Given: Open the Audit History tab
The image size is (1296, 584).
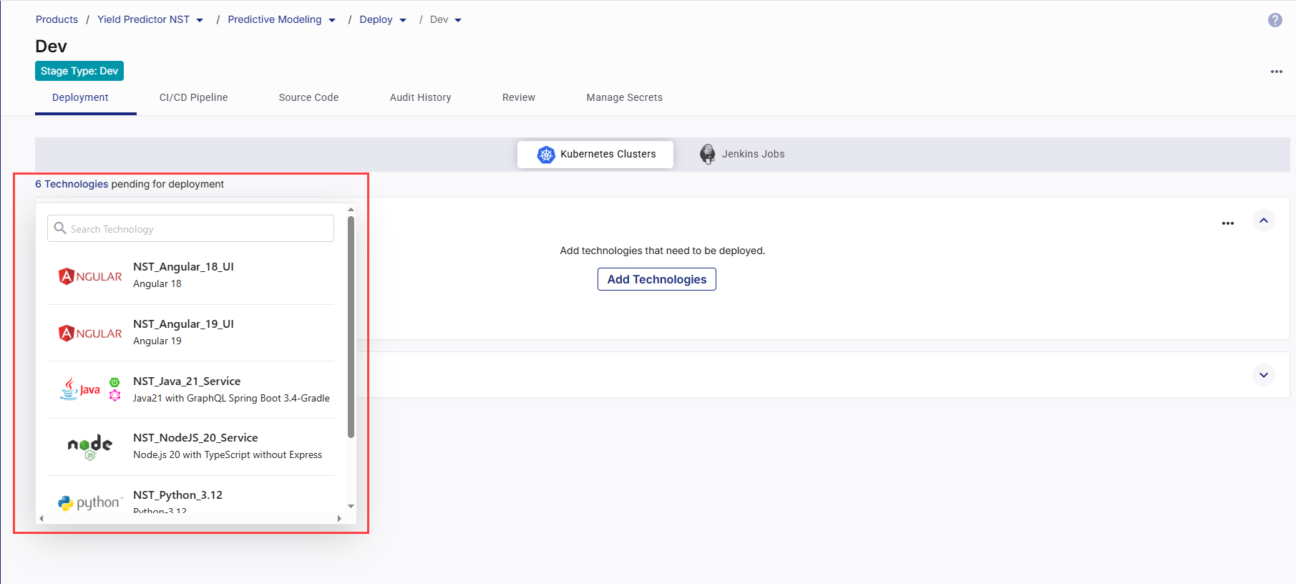Looking at the screenshot, I should (x=420, y=97).
